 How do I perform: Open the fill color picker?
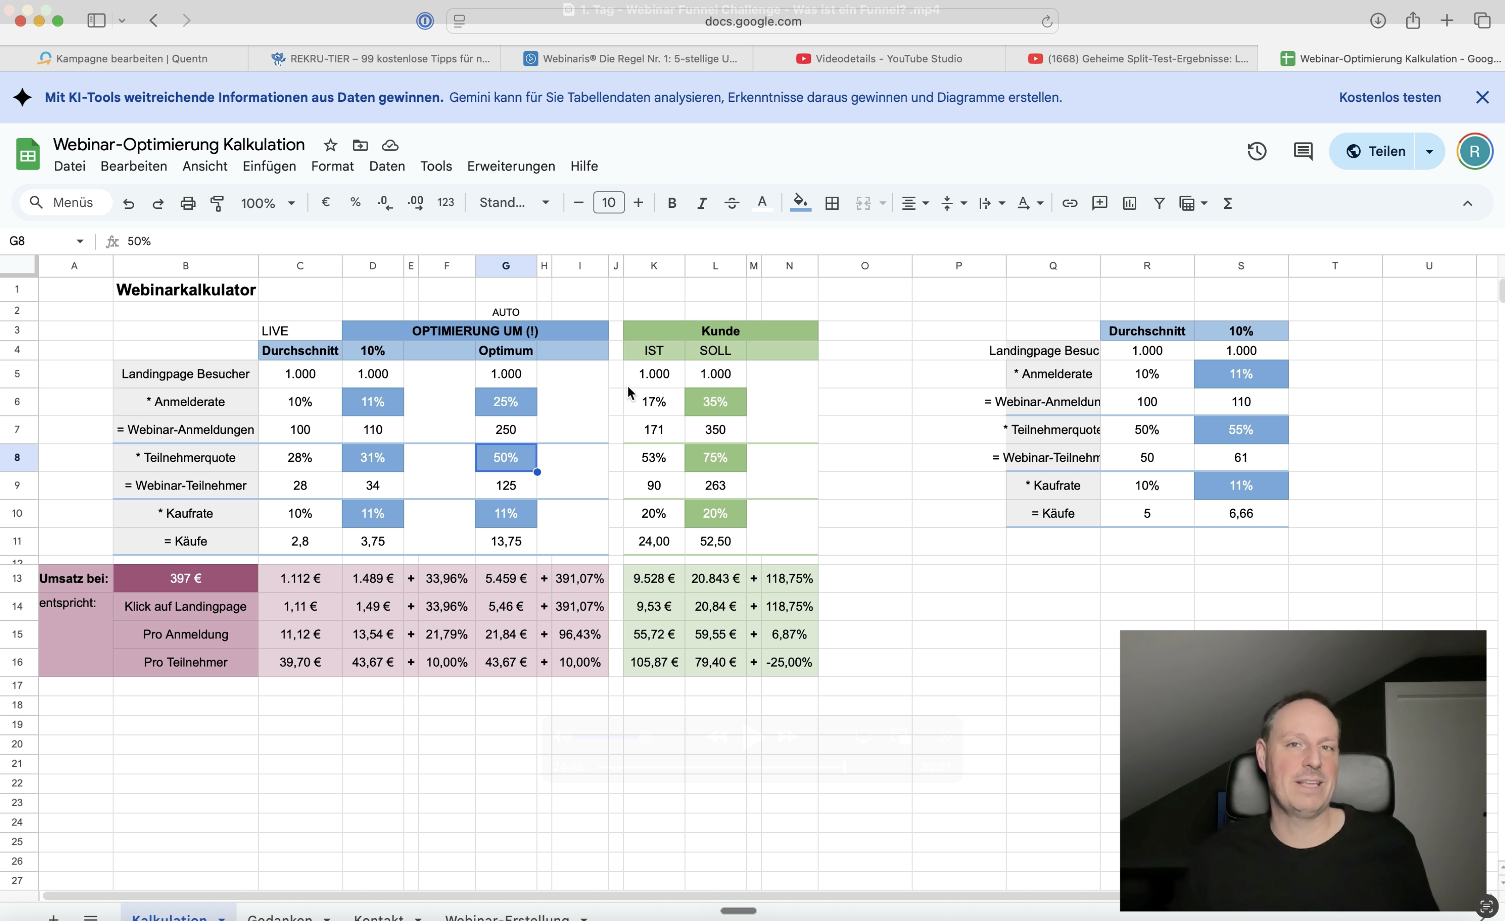click(x=800, y=203)
